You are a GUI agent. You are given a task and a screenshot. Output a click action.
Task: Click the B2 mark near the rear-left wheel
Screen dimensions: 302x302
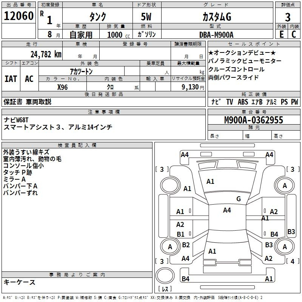pyautogui.click(x=186, y=245)
